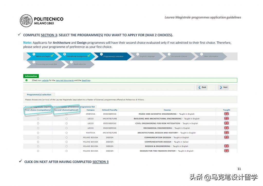Select second choice for Civil Engineering for Risk Mitigation

point(67,123)
